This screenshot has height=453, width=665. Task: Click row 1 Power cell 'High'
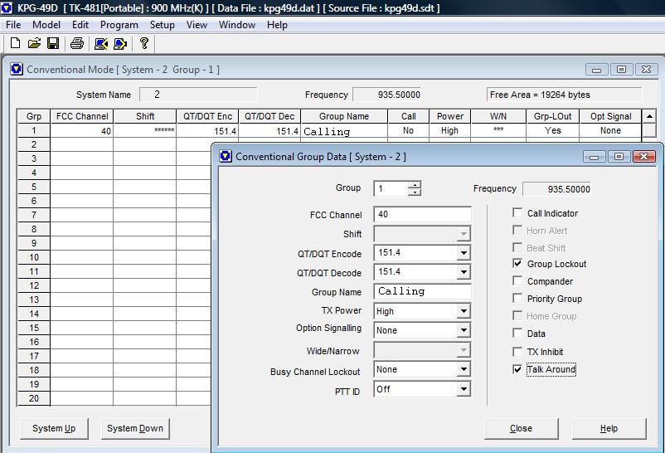coord(450,131)
